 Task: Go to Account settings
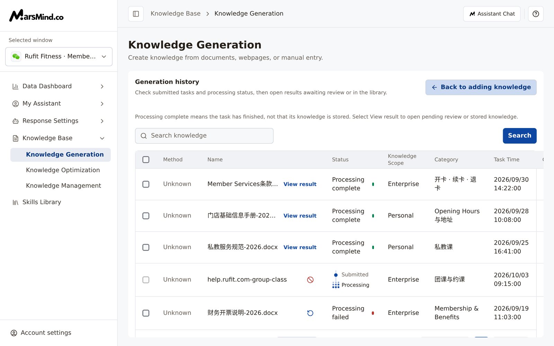pos(46,333)
